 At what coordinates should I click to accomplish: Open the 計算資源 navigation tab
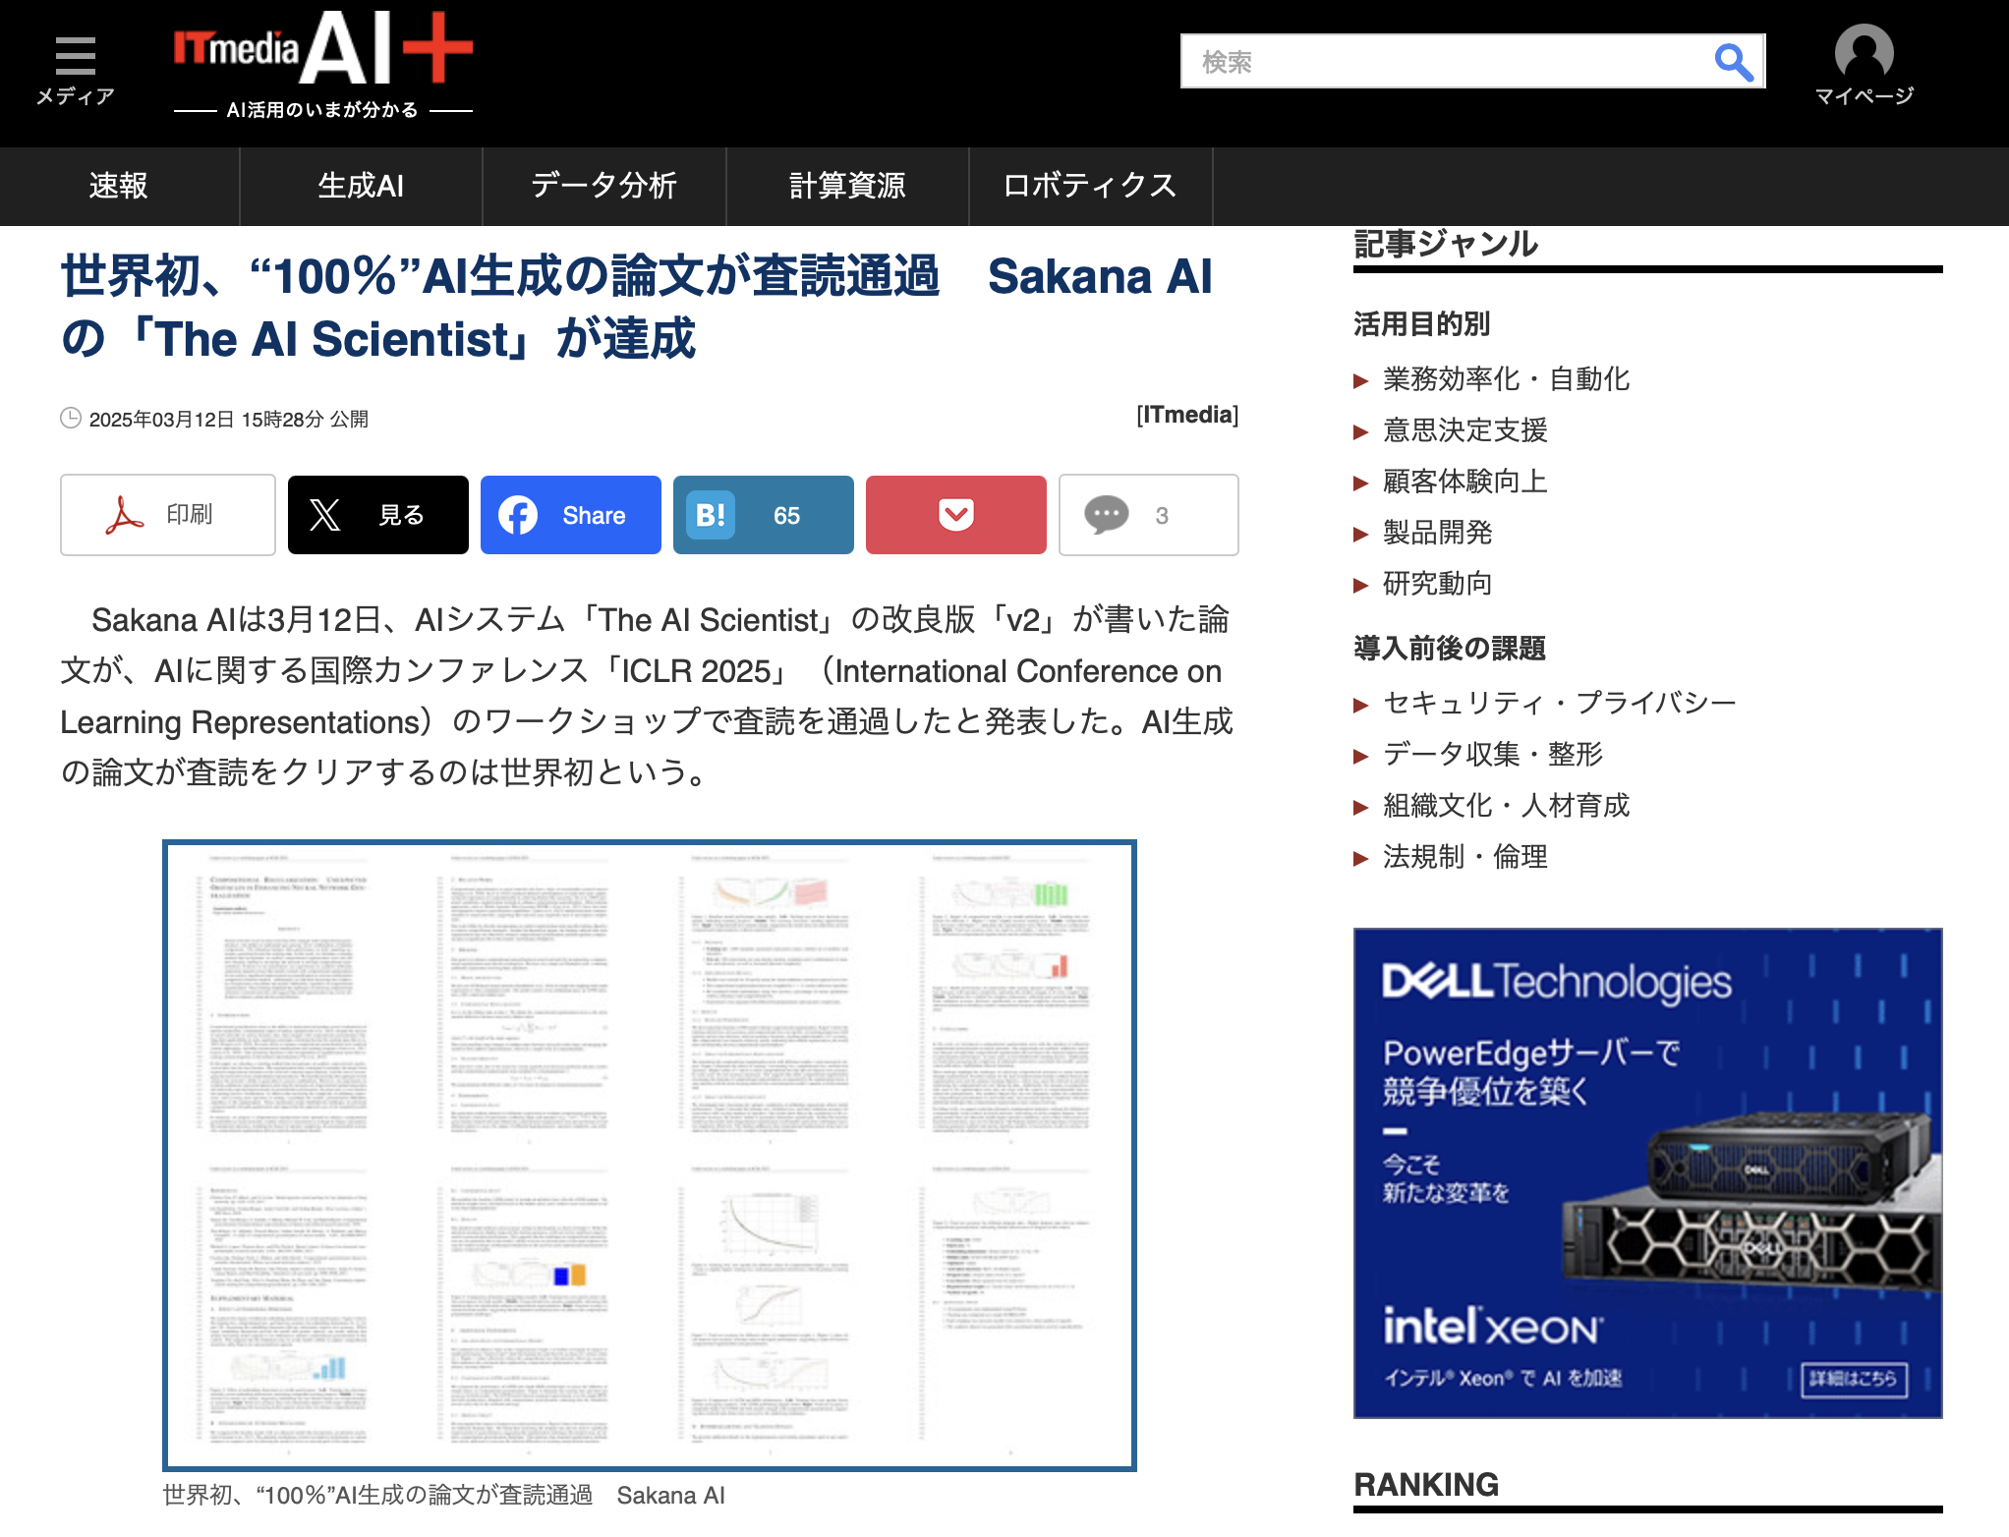pos(847,186)
